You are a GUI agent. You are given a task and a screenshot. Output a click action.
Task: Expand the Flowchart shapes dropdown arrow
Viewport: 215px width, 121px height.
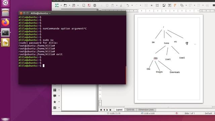point(59,90)
